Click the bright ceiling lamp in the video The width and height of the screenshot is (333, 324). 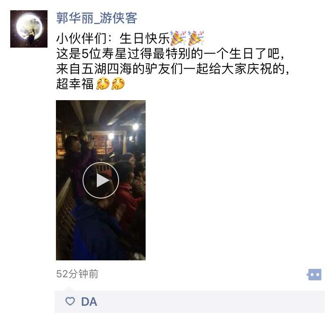tap(135, 127)
